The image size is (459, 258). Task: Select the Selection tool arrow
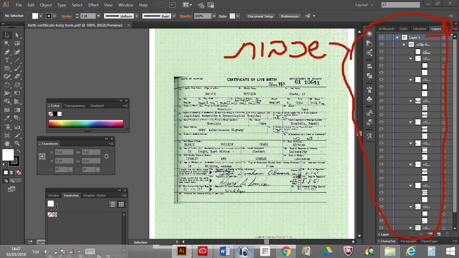click(7, 35)
